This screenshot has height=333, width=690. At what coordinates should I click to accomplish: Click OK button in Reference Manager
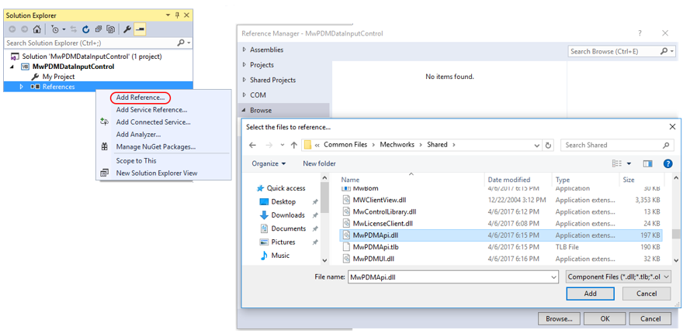tap(605, 318)
